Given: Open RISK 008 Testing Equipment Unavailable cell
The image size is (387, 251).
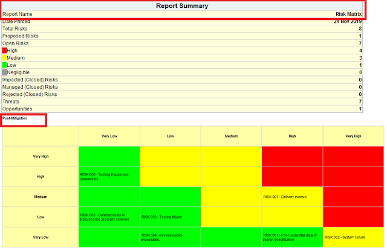Looking at the screenshot, I should click(109, 177).
